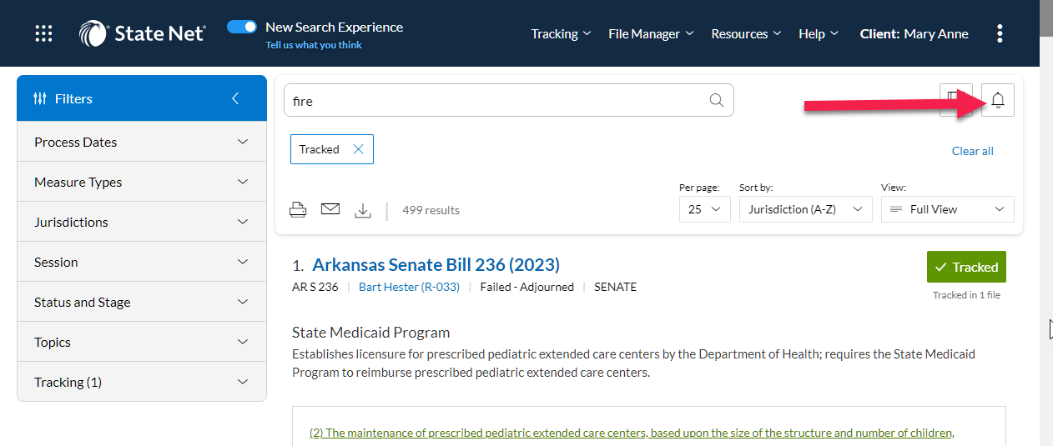1053x446 pixels.
Task: Remove the Tracked filter chip
Action: [x=359, y=149]
